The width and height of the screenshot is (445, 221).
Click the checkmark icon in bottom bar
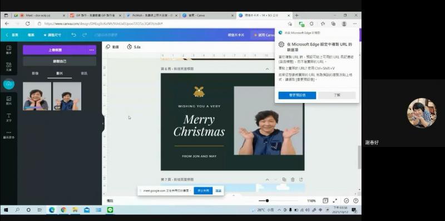coord(346,200)
